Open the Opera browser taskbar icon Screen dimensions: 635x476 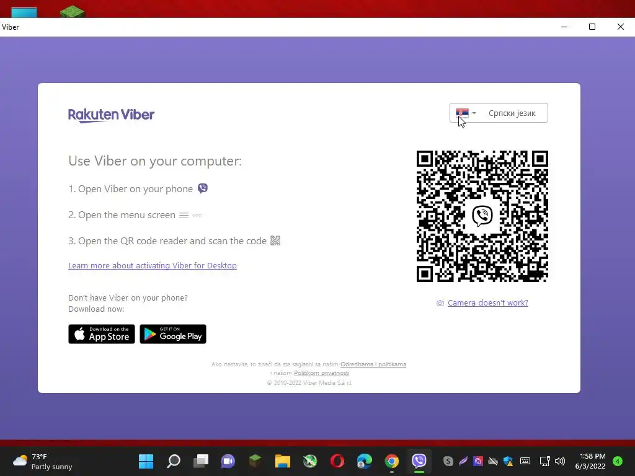[337, 461]
